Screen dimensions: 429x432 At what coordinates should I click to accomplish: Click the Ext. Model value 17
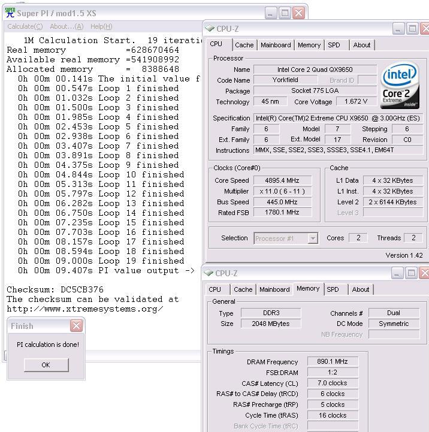coord(337,140)
